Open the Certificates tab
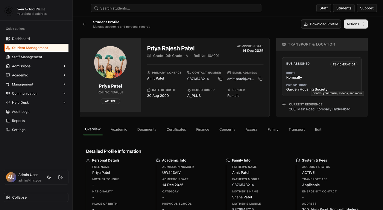This screenshot has height=210, width=383. click(x=176, y=130)
